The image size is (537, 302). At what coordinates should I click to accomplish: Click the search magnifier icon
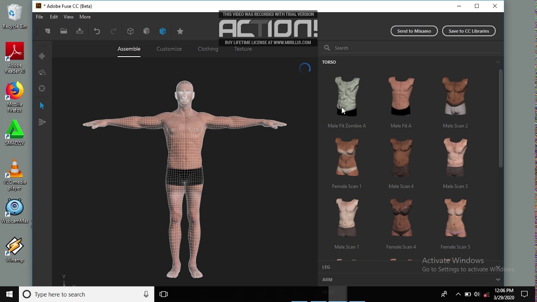pos(327,48)
